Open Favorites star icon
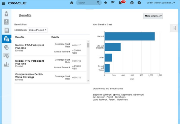This screenshot has height=124, width=180. [x=105, y=3]
